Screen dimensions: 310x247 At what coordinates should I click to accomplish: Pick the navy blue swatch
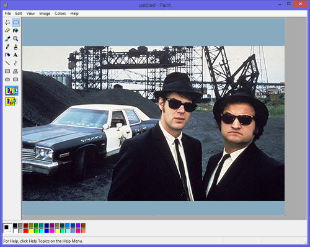46,225
